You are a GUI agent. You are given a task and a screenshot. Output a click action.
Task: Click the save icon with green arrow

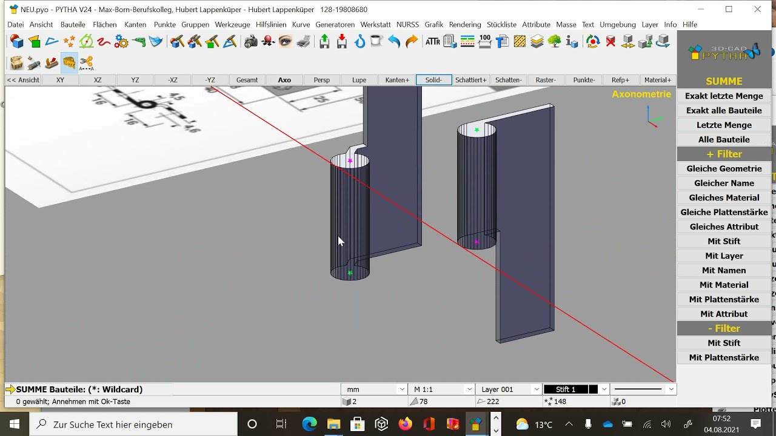(324, 42)
